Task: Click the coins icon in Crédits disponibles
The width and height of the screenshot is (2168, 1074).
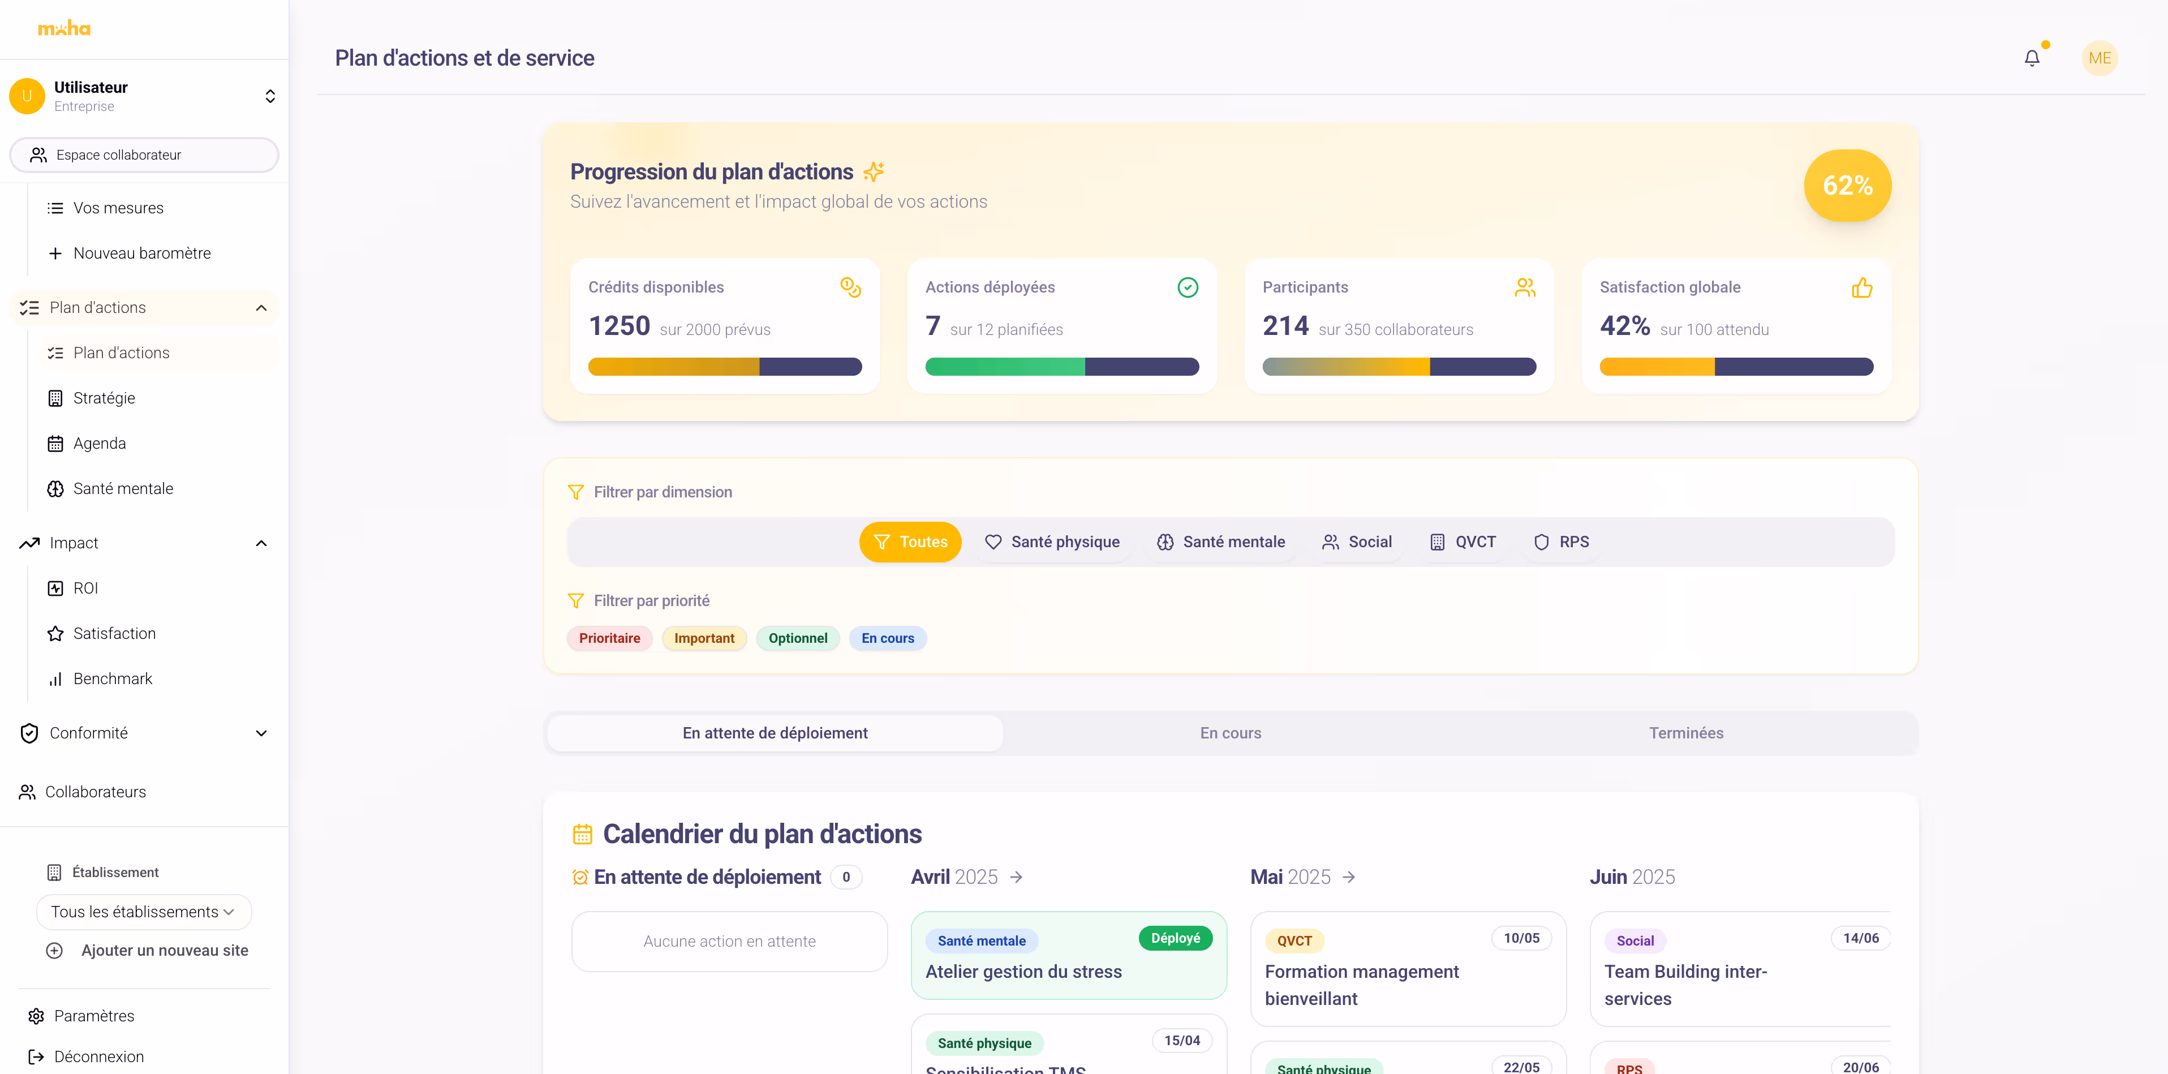Action: click(850, 287)
